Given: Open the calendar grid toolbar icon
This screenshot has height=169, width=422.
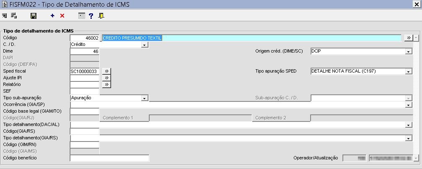Looking at the screenshot, I should coord(82,16).
